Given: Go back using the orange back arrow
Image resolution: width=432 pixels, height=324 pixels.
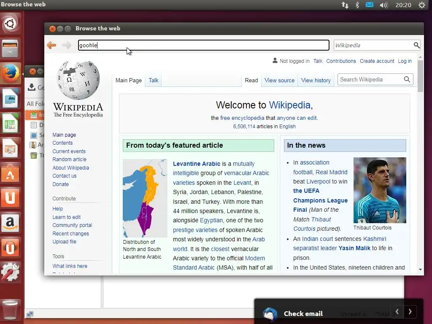Looking at the screenshot, I should pos(51,45).
